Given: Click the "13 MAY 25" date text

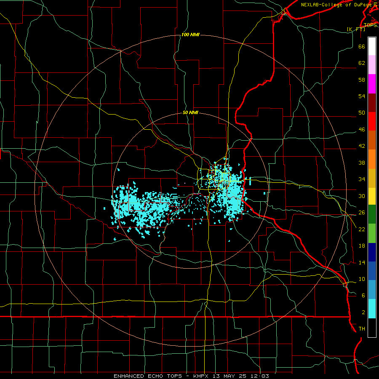Looking at the screenshot, I should [x=229, y=376].
